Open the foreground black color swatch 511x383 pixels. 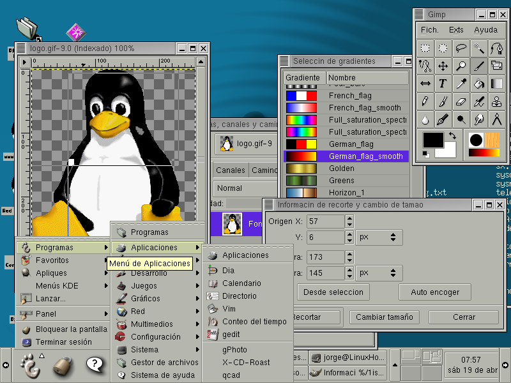click(433, 140)
